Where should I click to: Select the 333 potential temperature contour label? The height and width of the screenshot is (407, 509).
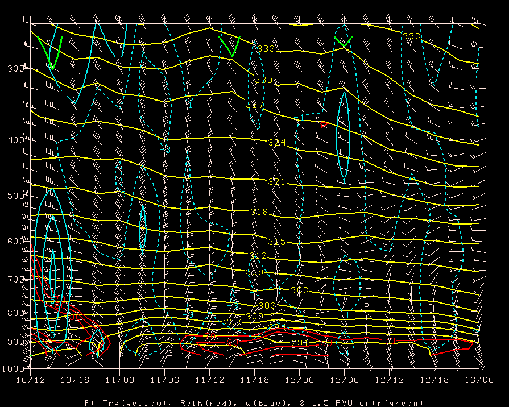[266, 49]
